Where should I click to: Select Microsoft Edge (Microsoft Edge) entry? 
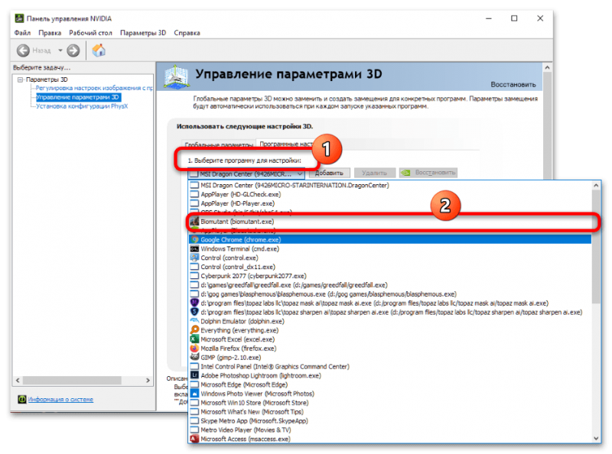click(x=390, y=384)
